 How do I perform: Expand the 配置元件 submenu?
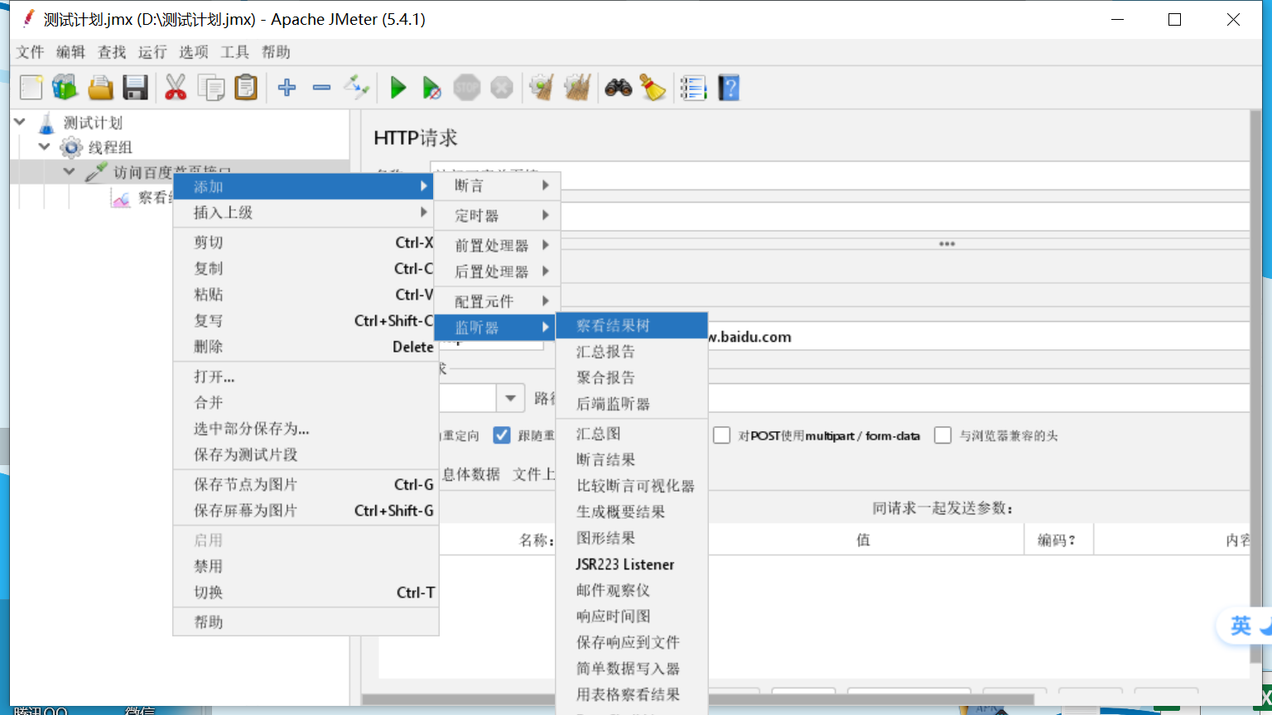(x=497, y=301)
